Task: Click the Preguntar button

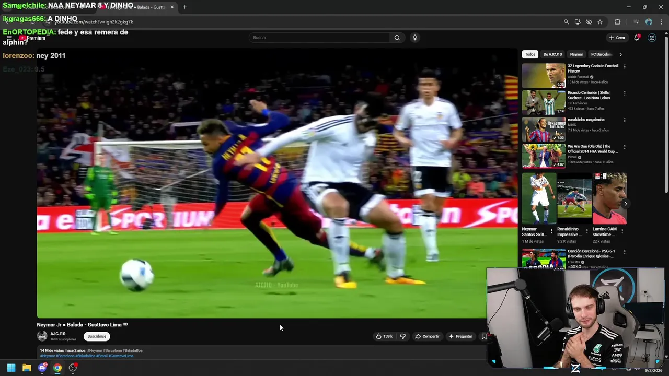Action: pos(460,336)
